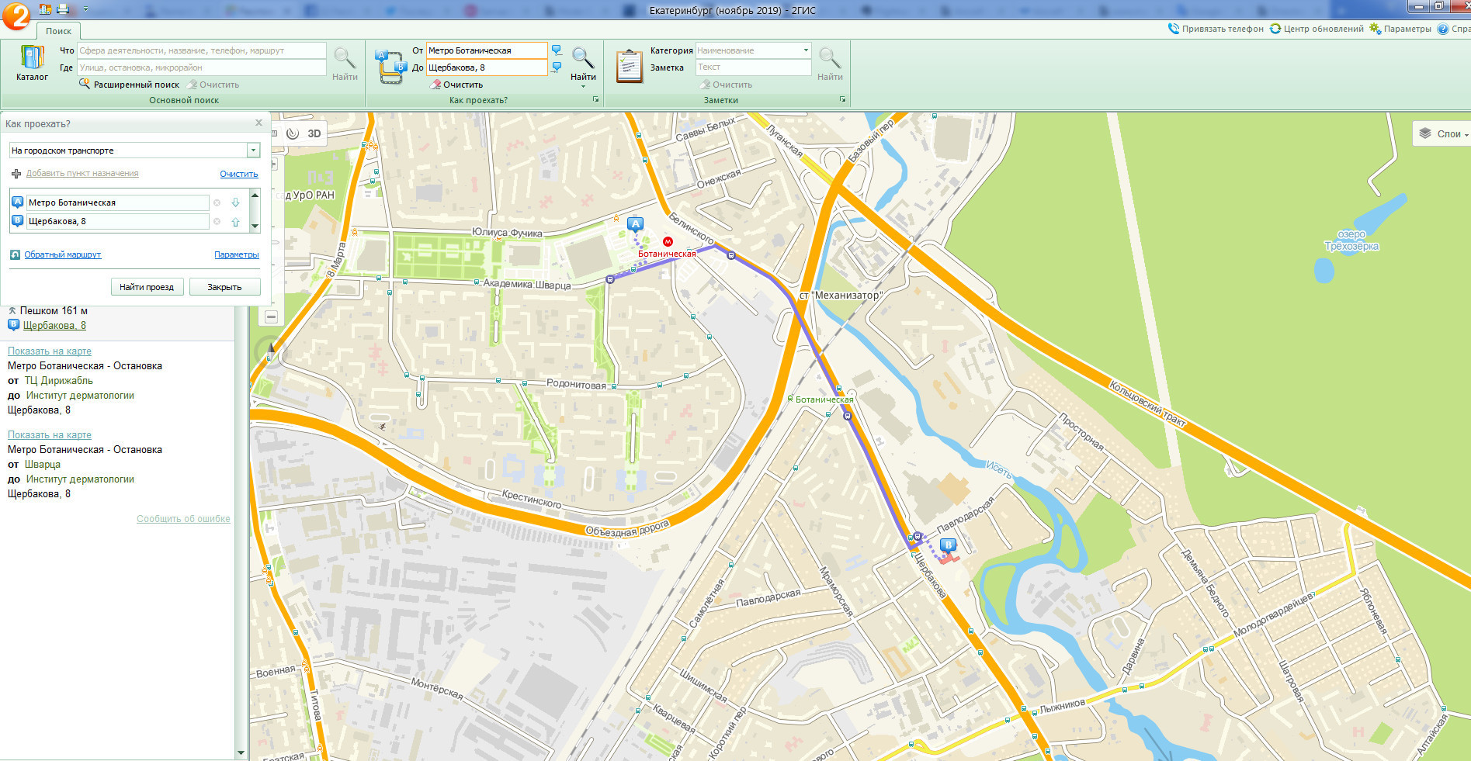Click Очистить in Заметки group
The image size is (1471, 761).
click(727, 85)
